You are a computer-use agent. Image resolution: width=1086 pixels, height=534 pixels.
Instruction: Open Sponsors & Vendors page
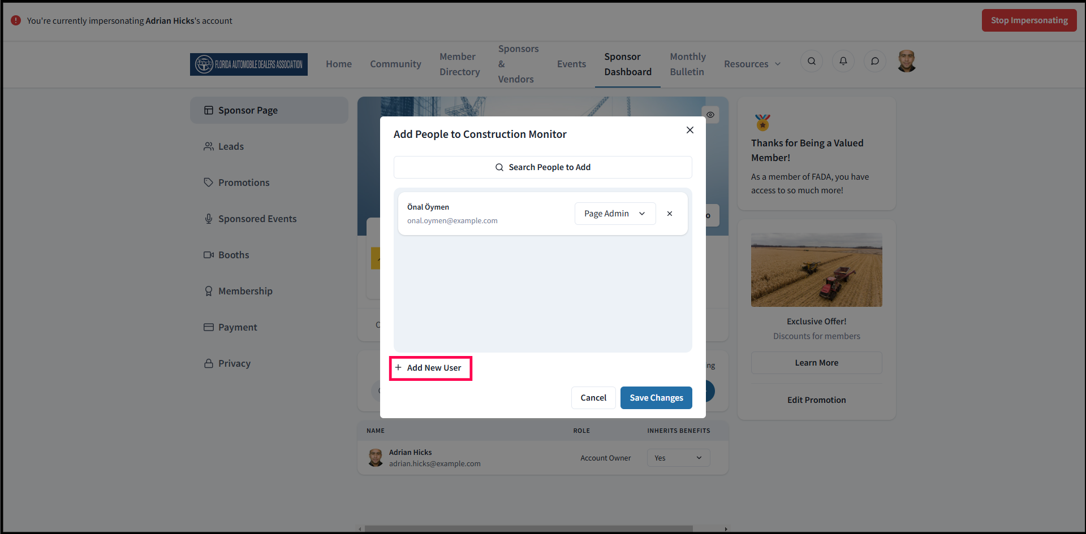pos(518,64)
